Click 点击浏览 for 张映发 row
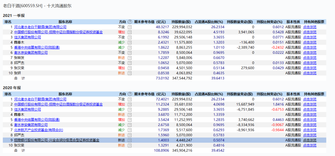The image size is (335, 156). [x=310, y=58]
